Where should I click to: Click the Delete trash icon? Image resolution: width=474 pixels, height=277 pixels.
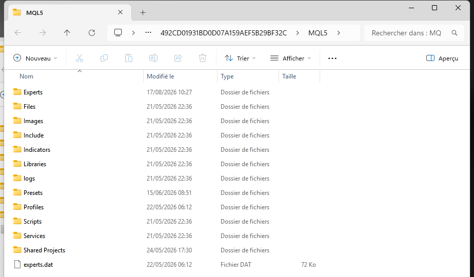203,58
